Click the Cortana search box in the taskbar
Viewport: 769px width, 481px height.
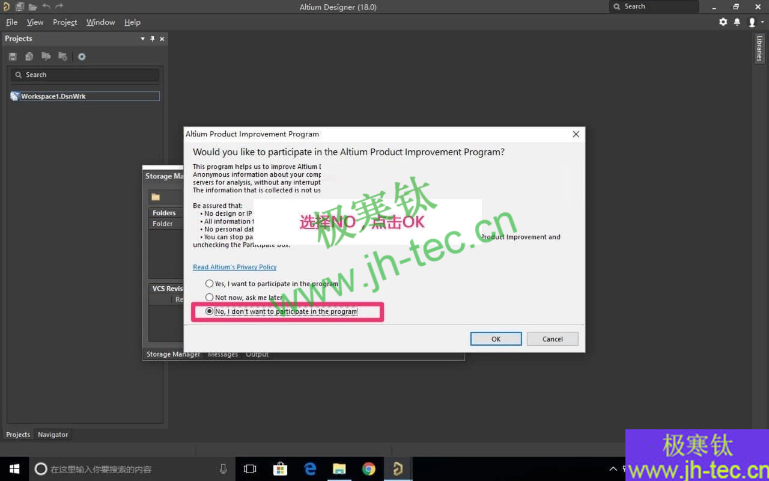(132, 469)
